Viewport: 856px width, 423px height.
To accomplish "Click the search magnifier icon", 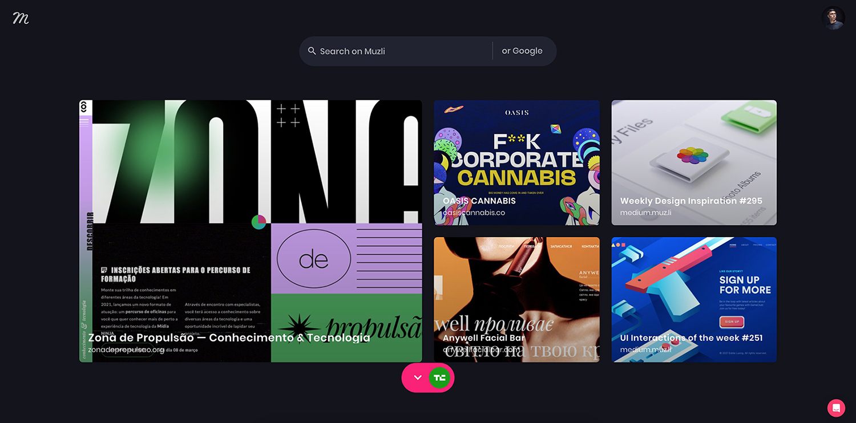I will point(312,51).
